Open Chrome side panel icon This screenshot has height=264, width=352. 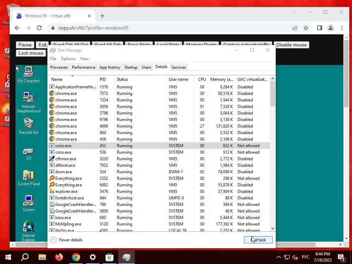pos(319,28)
